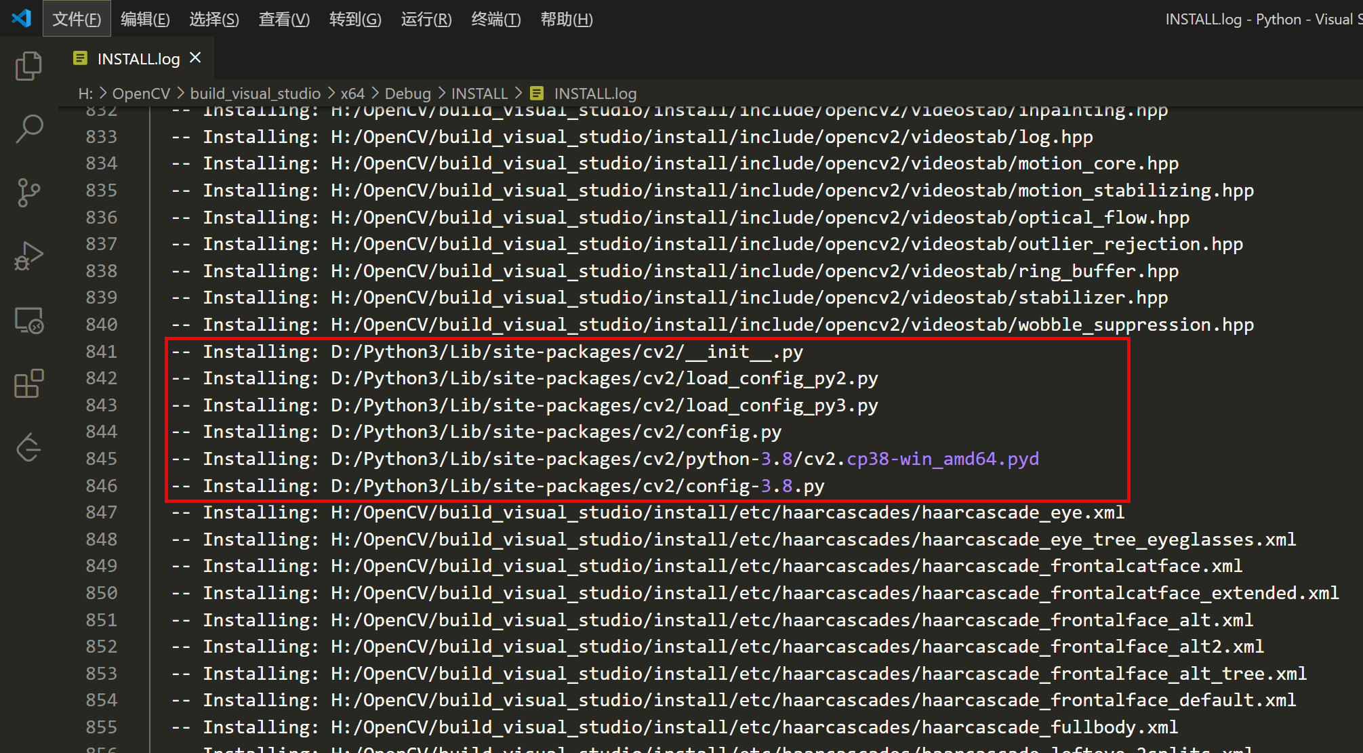
Task: Click the VS Code logo icon
Action: click(x=22, y=18)
